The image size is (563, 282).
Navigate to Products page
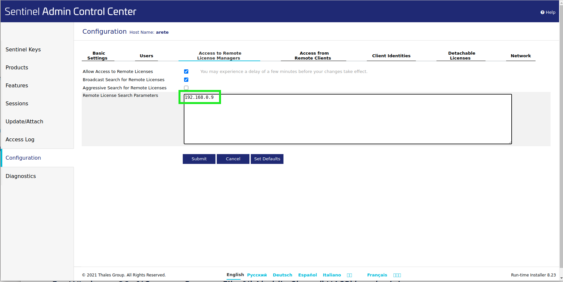(x=17, y=68)
